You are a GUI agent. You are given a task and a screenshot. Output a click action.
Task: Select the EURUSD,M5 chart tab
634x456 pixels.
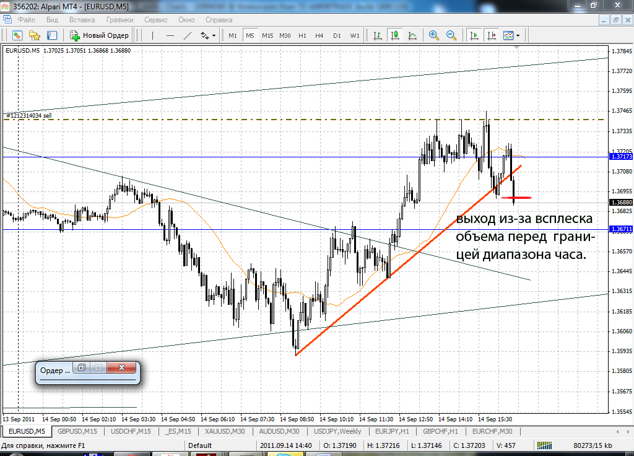coord(27,431)
